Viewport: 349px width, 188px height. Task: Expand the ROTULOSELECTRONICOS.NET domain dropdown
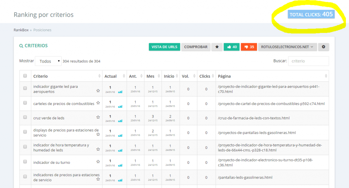(x=287, y=47)
